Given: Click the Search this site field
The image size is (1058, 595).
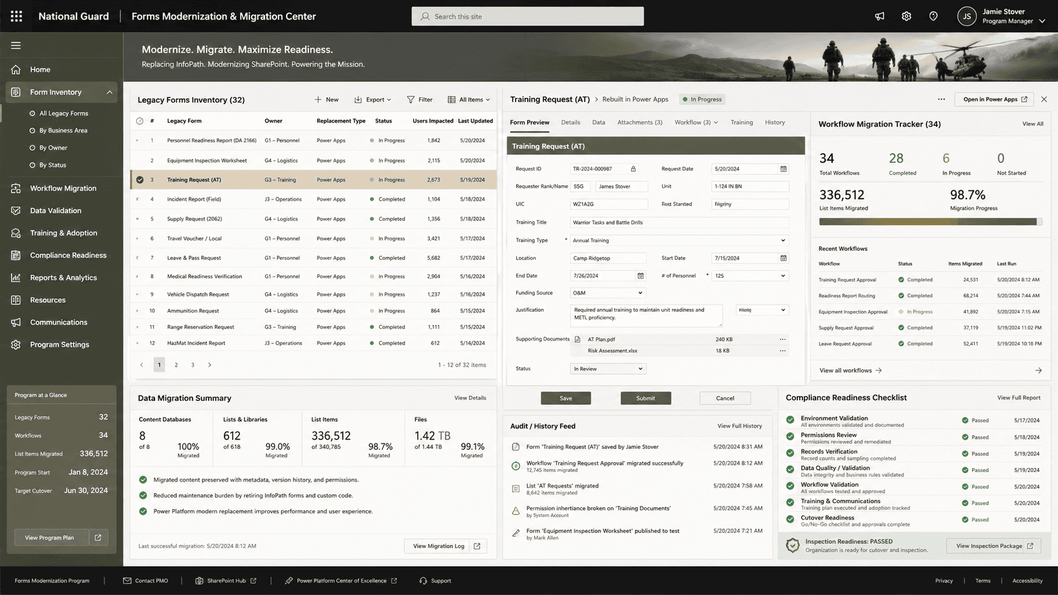Looking at the screenshot, I should (x=528, y=16).
